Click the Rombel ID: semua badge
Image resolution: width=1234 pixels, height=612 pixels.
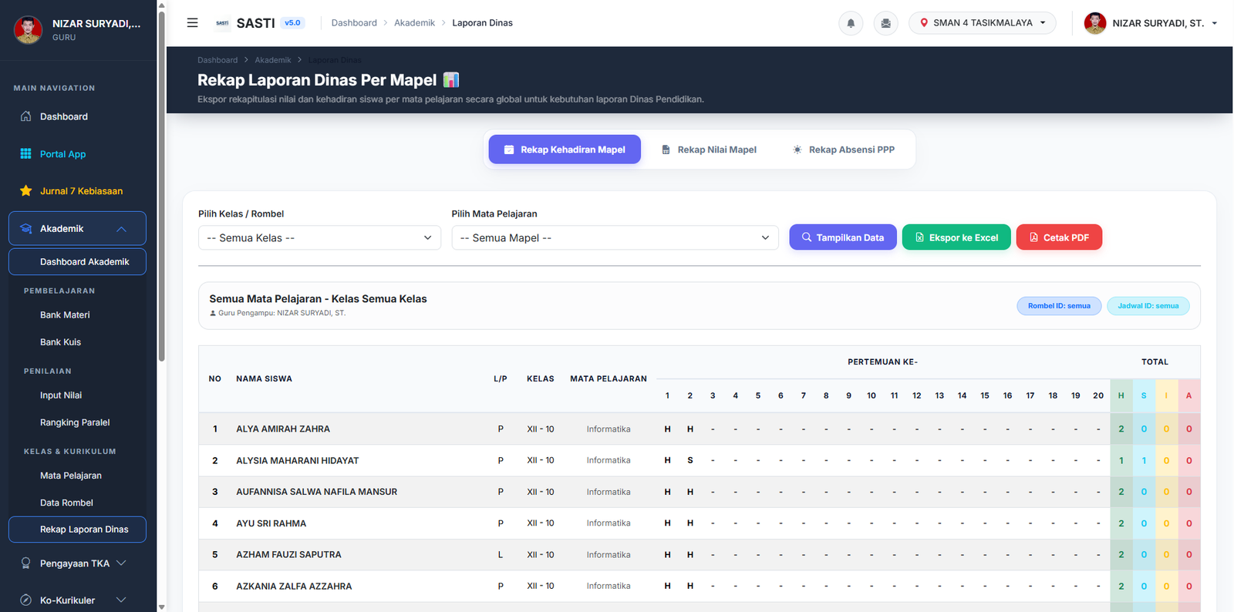tap(1059, 306)
